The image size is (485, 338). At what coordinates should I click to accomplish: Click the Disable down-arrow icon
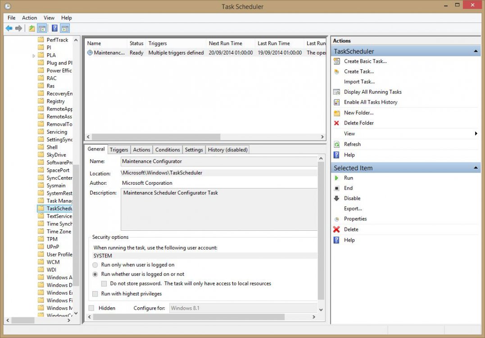point(336,198)
